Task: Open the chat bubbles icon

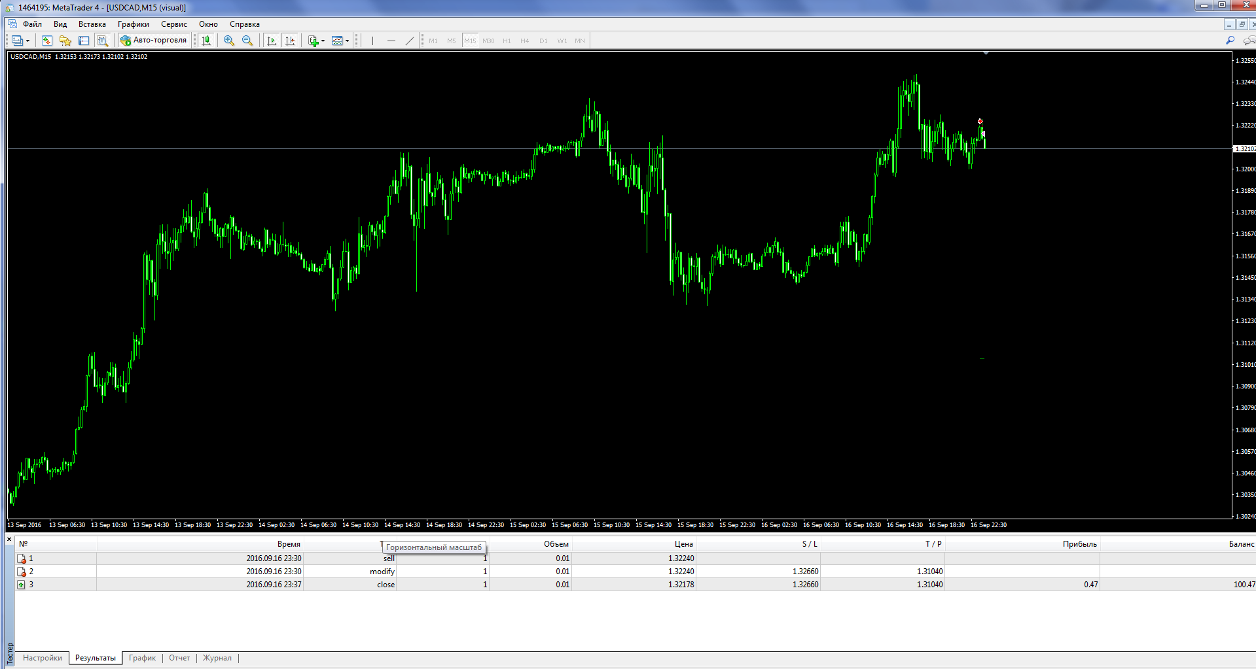Action: 1249,41
